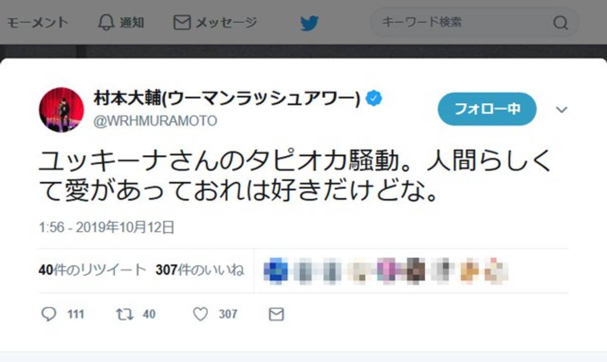Toggle the フォロー中 following button
The height and width of the screenshot is (362, 607).
[487, 109]
